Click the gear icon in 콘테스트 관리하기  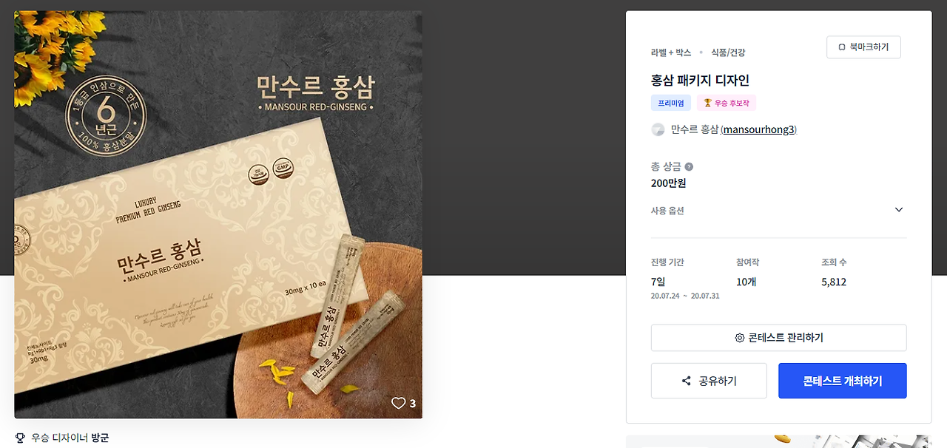point(739,338)
